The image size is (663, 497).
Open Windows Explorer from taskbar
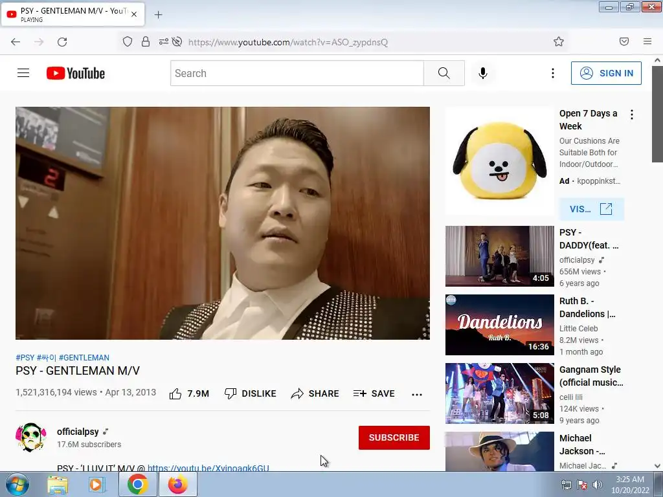(x=58, y=484)
